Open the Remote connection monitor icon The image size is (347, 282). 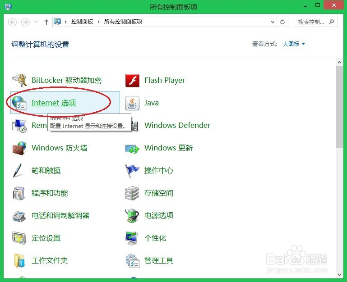click(19, 126)
